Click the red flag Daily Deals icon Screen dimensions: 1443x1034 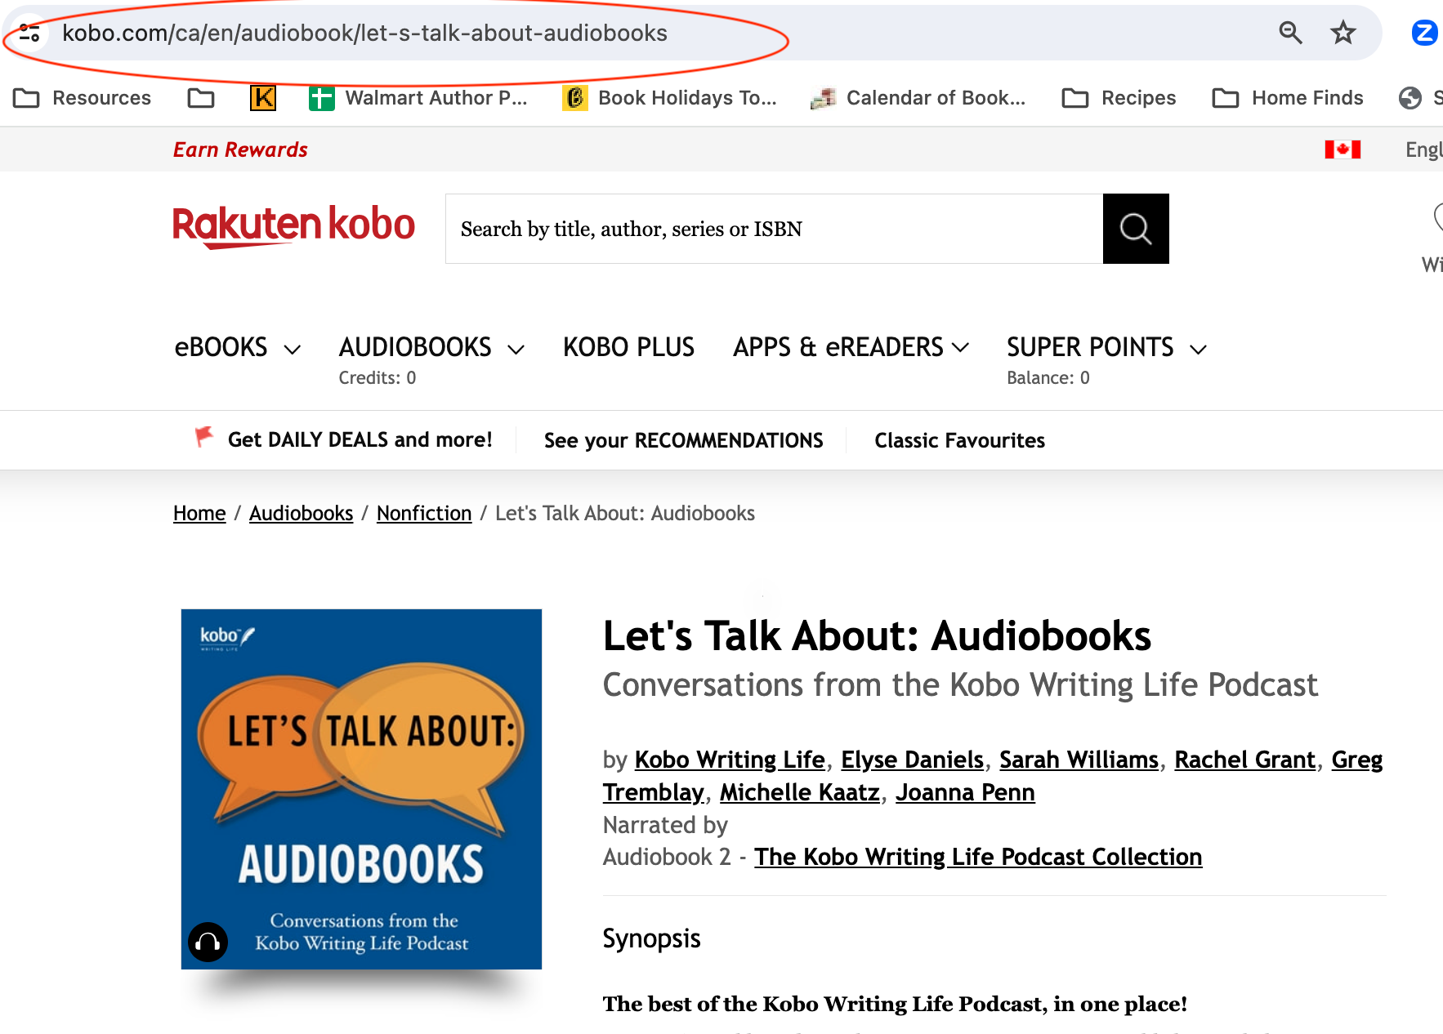[x=203, y=439]
